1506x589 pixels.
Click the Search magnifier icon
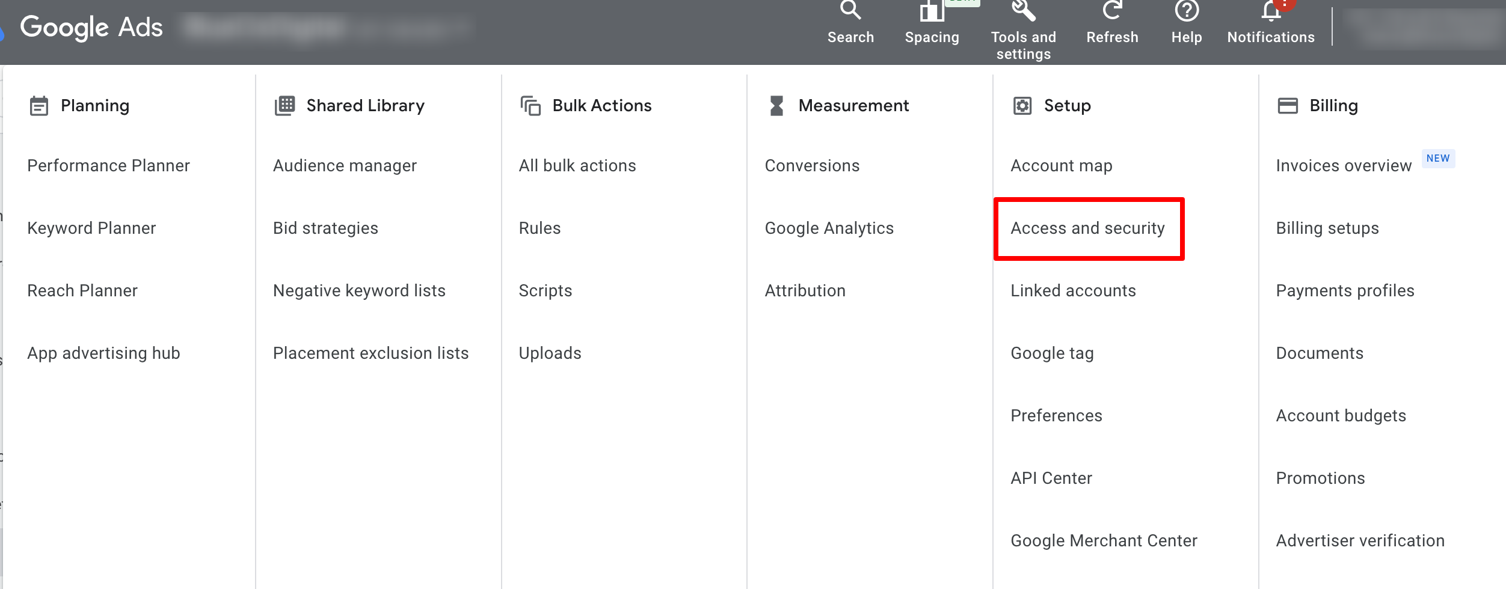tap(850, 10)
